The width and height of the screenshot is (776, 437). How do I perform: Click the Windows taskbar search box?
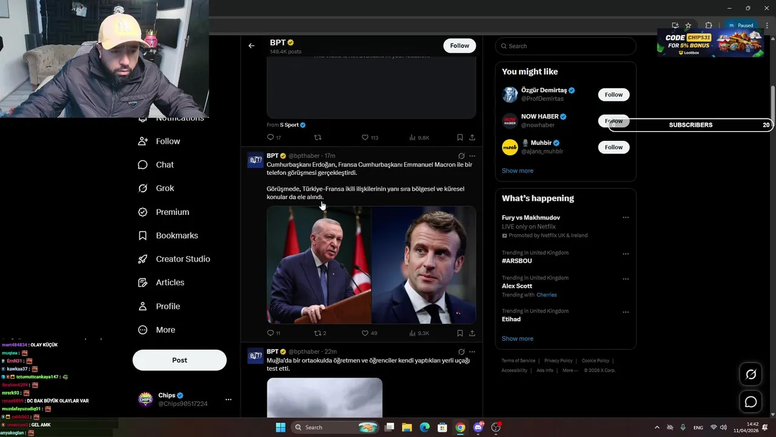(335, 427)
